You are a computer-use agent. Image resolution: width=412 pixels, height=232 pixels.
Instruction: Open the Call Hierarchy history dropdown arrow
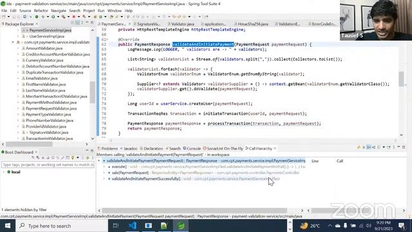click(x=384, y=148)
